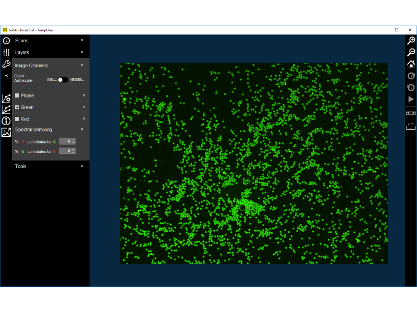Click the Layers sliders icon in sidebar

[x=6, y=53]
